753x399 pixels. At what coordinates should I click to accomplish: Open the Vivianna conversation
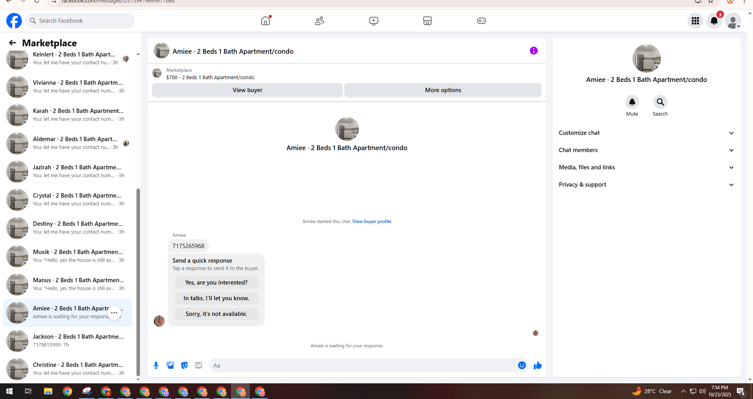click(67, 87)
